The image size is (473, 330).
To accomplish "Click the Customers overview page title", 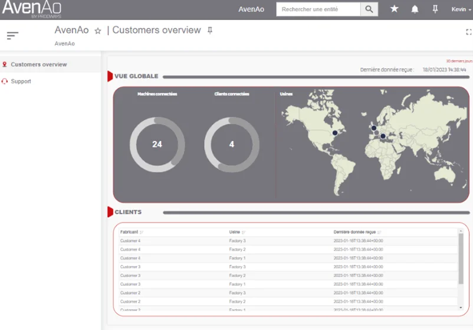I will tap(156, 30).
